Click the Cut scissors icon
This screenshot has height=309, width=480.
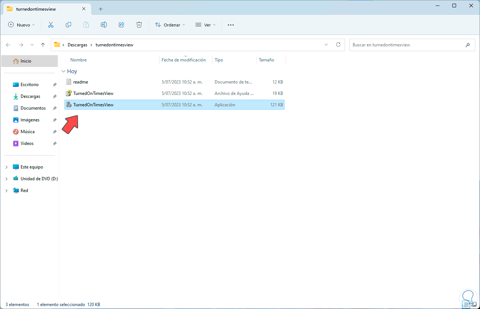tap(51, 25)
